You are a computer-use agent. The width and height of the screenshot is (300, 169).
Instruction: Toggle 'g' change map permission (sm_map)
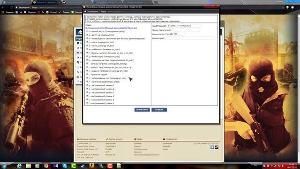(87, 56)
